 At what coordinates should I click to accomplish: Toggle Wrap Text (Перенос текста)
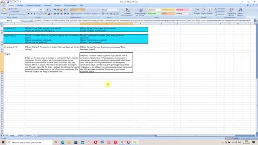pyautogui.click(x=78, y=10)
